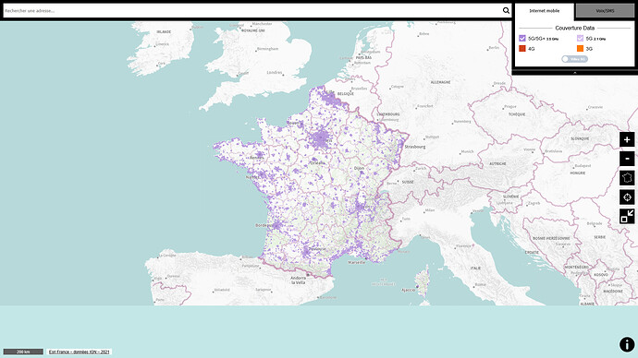Open the info icon at bottom right
The width and height of the screenshot is (638, 358).
pos(627,344)
